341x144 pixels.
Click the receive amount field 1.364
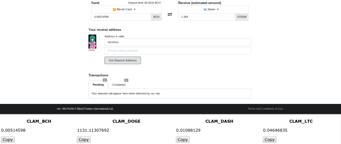pyautogui.click(x=207, y=17)
